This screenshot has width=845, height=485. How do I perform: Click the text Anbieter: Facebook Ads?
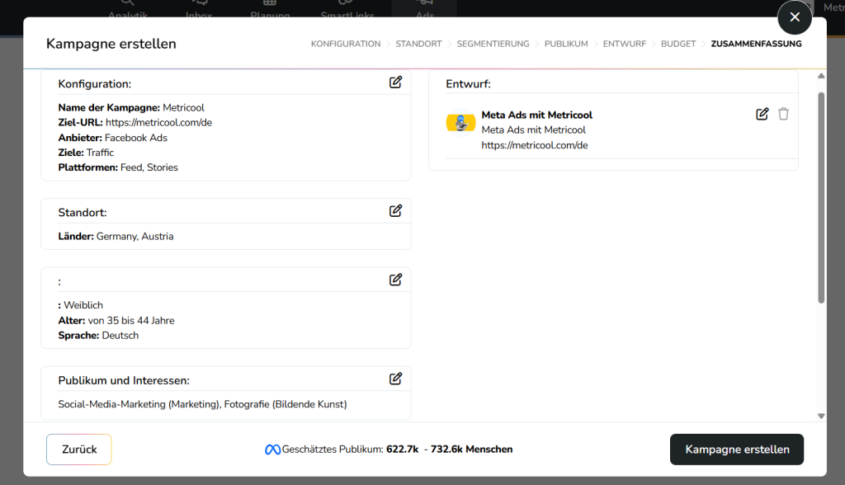point(112,138)
